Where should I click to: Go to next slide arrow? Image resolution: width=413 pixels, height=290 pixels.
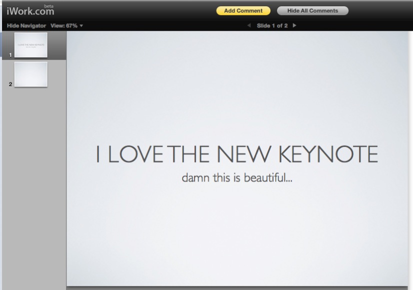(294, 25)
